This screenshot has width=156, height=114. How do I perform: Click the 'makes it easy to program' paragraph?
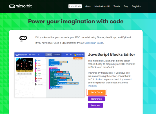click(x=112, y=64)
